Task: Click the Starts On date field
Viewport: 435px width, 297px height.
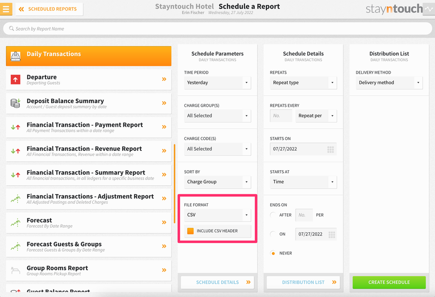Action: click(x=303, y=149)
